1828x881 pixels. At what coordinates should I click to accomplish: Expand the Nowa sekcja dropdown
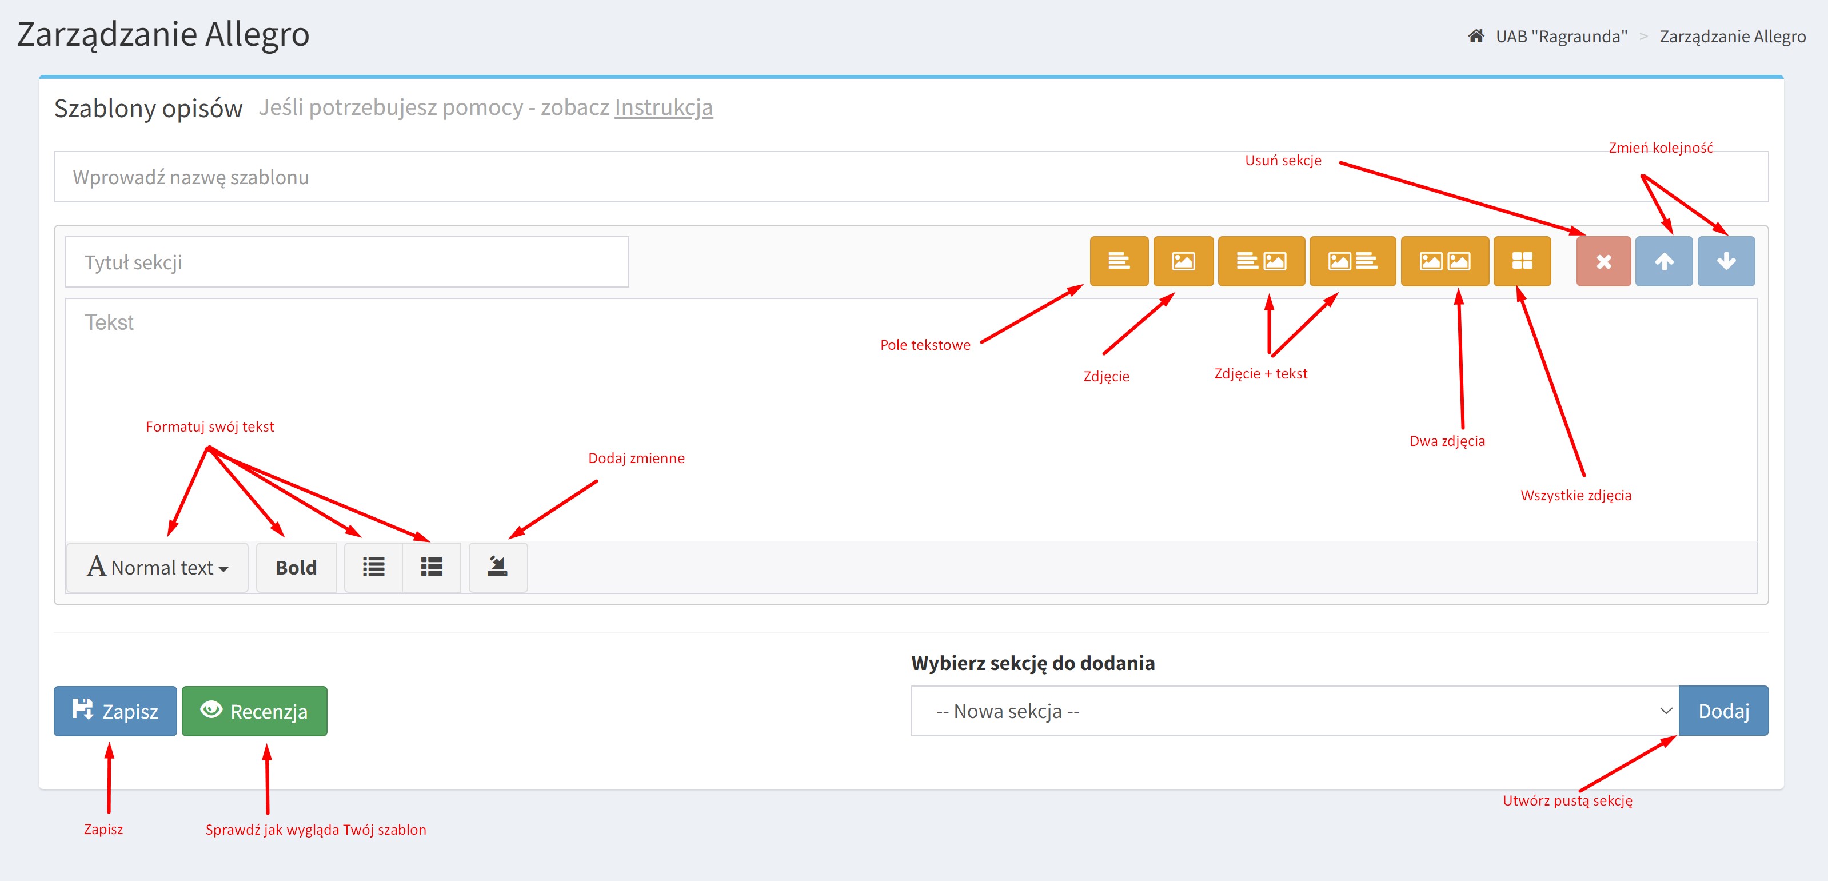1294,711
